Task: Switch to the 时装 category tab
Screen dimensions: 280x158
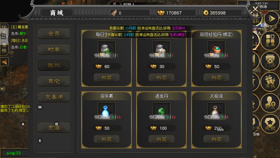Action: click(54, 49)
